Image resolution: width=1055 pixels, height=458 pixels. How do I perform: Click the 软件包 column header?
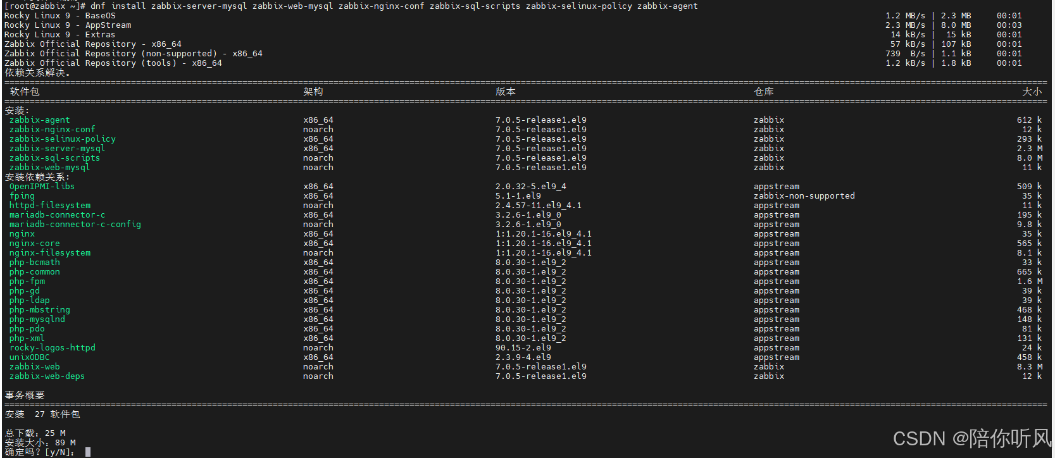click(25, 91)
